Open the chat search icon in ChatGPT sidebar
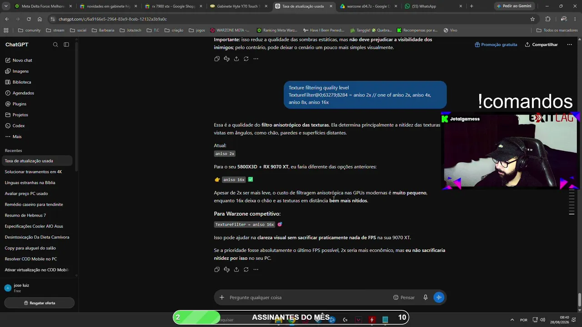The image size is (582, 327). (55, 45)
